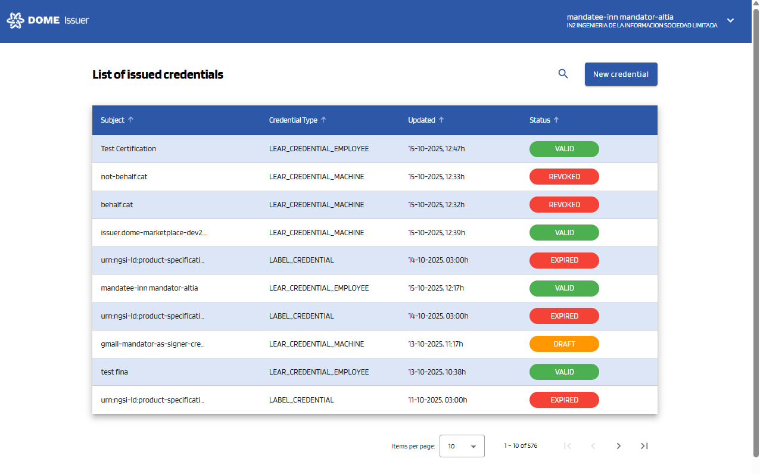Open the Items per page dropdown
The image size is (760, 474).
click(462, 446)
